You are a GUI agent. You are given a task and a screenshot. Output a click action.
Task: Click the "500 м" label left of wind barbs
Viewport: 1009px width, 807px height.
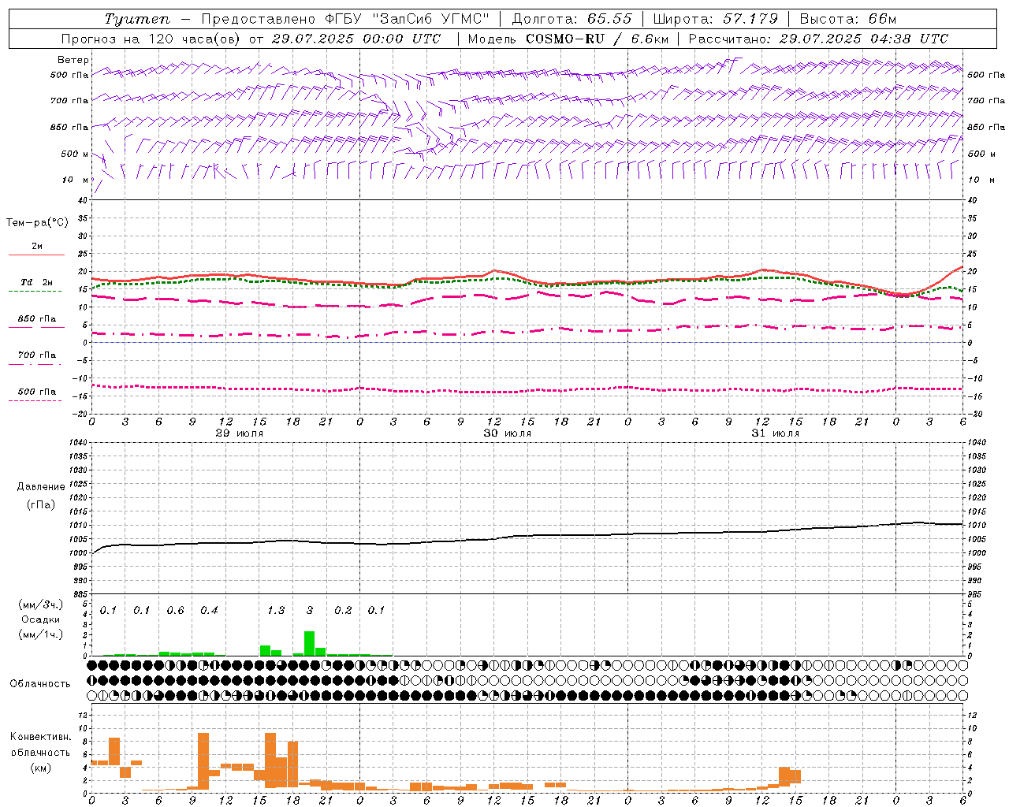75,154
